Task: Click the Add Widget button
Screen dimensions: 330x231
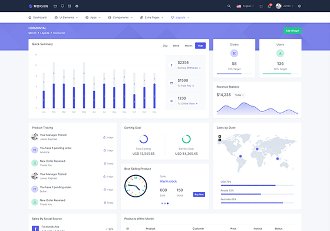Action: 292,31
